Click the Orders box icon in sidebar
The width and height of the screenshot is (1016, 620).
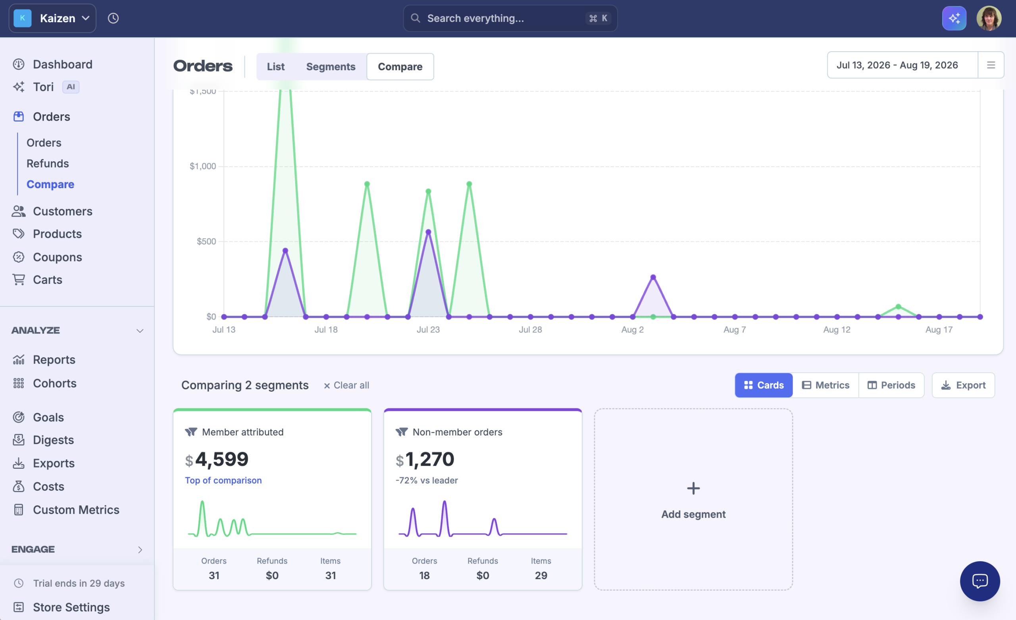coord(19,117)
